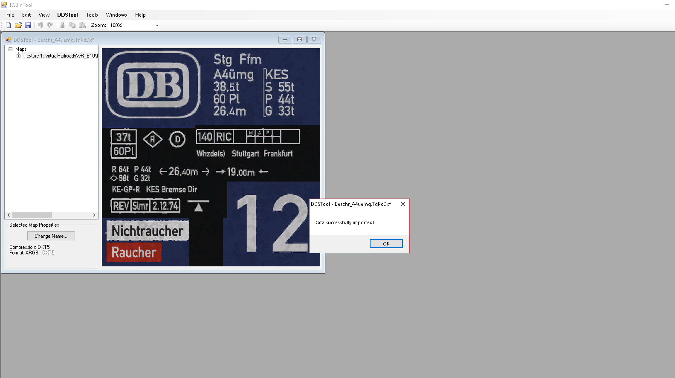Select Texture 1 virtualRailroads tree item
Image resolution: width=675 pixels, height=378 pixels.
(x=61, y=56)
